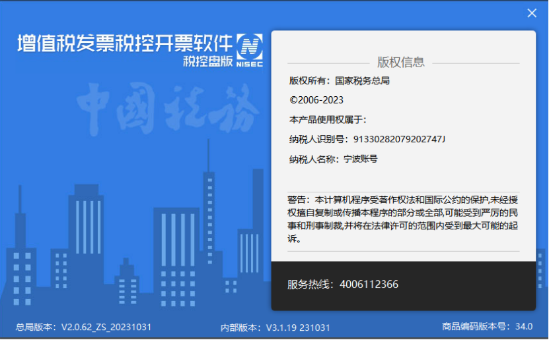
Task: Click the service hotline 4006112366
Action: pos(369,284)
